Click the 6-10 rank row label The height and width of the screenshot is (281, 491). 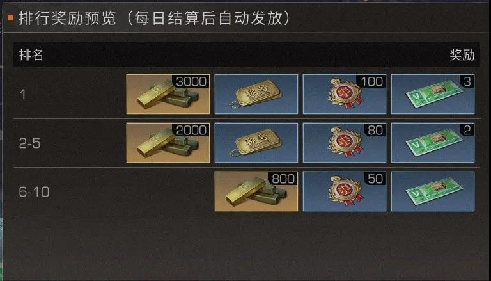[x=34, y=191]
